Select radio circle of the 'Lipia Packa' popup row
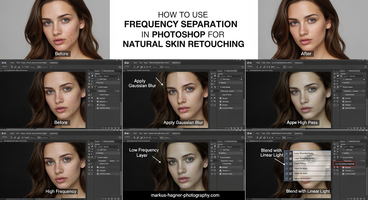Viewport: 368px width, 200px height. 287,164
